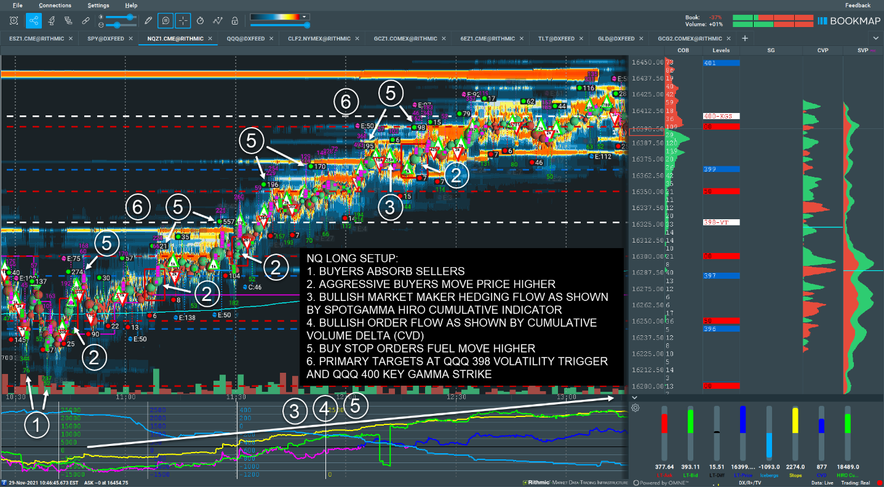The height and width of the screenshot is (487, 884).
Task: Add a new instrument tab with plus
Action: click(744, 38)
